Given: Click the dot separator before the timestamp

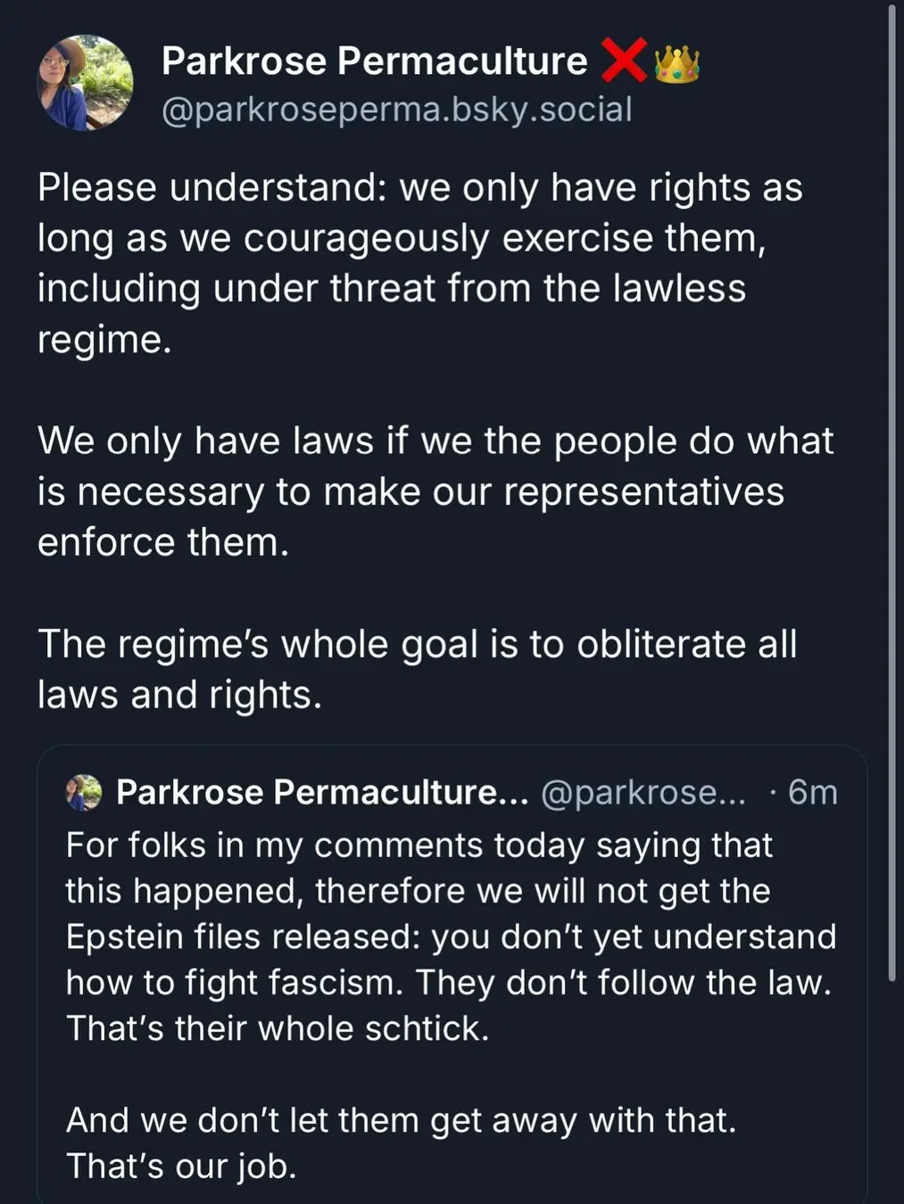Looking at the screenshot, I should [x=773, y=792].
